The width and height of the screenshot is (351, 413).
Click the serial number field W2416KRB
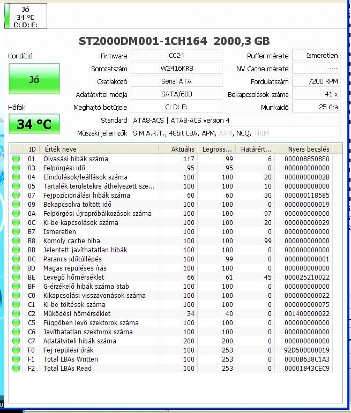tap(176, 69)
